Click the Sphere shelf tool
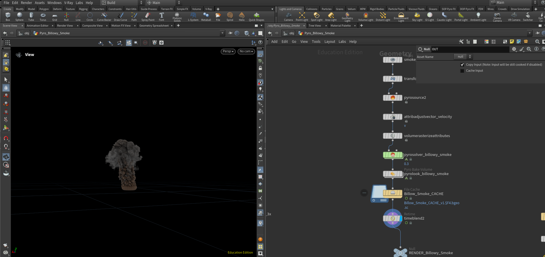Image resolution: width=545 pixels, height=257 pixels. point(19,17)
